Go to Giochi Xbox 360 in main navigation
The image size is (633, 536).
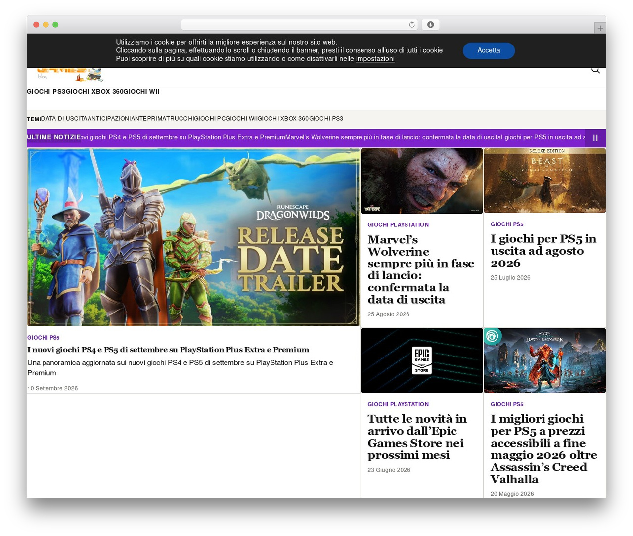pyautogui.click(x=94, y=92)
